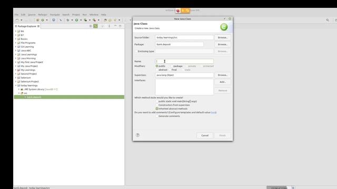Click the Add interfaces button
This screenshot has width=337, height=189.
tap(223, 82)
